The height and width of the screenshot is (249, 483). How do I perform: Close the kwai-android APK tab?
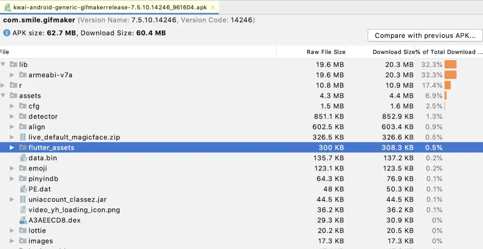[213, 7]
